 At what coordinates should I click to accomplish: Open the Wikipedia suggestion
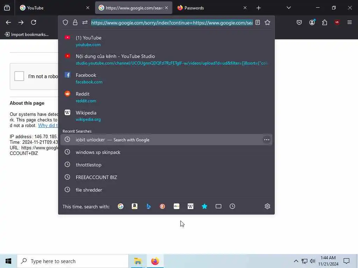166,116
